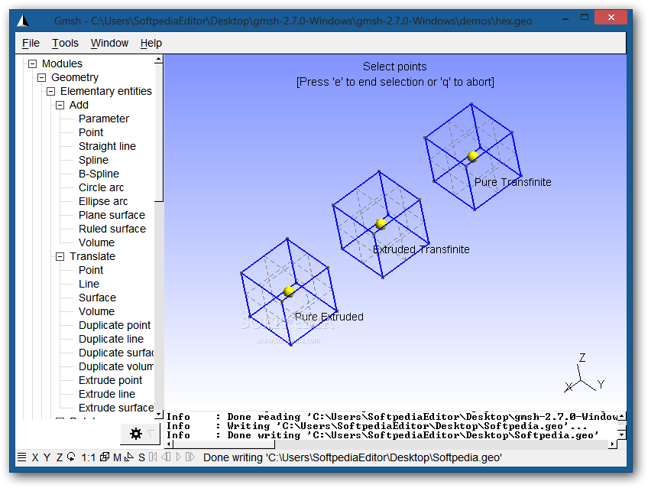The width and height of the screenshot is (648, 488).
Task: Reset scale with the 1:1 button
Action: point(88,457)
